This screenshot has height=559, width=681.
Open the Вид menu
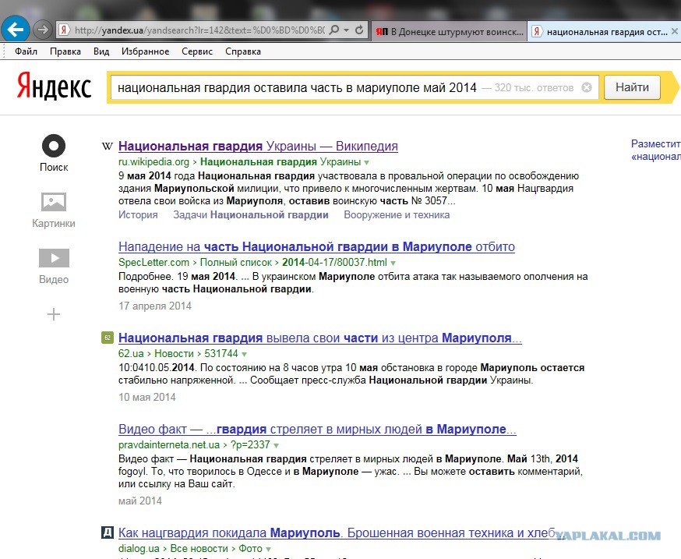pos(101,51)
